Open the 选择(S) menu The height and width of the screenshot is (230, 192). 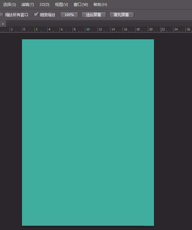10,5
